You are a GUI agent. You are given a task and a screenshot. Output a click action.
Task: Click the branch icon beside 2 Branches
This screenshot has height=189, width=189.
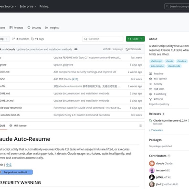point(14,39)
